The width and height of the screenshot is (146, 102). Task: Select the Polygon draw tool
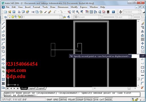[3, 35]
